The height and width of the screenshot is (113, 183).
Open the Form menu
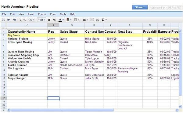[53, 14]
